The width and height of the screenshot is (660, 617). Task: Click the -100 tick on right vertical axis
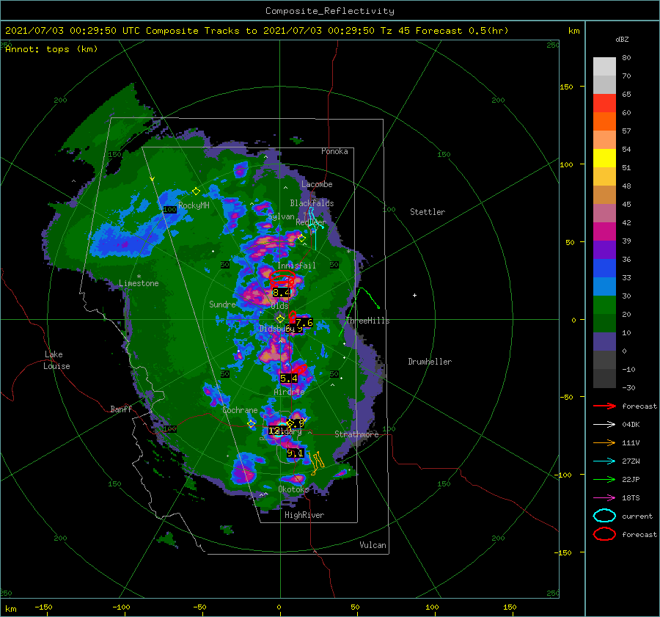pos(564,475)
